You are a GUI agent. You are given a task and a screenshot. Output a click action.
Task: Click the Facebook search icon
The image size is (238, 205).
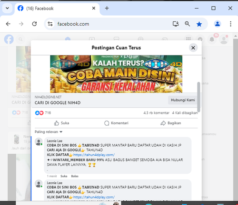20,39
